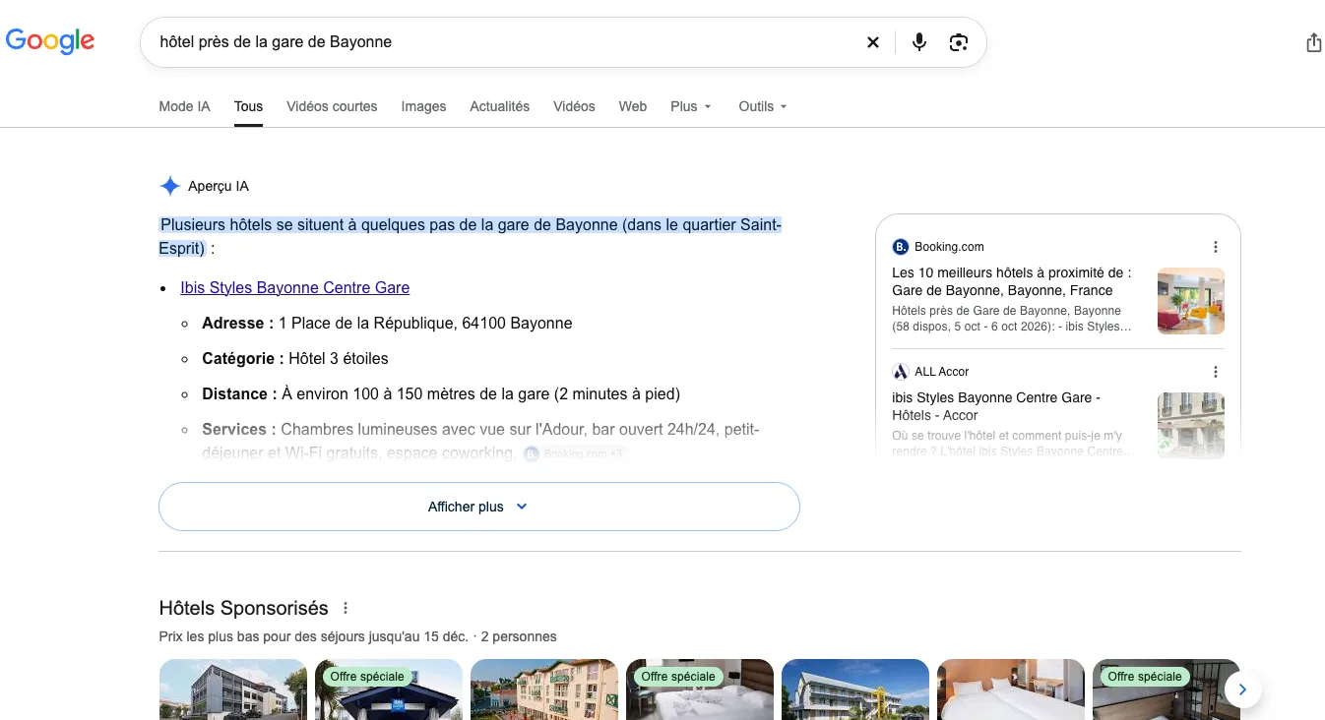Switch to the Web tab
This screenshot has width=1325, height=720.
pos(633,106)
